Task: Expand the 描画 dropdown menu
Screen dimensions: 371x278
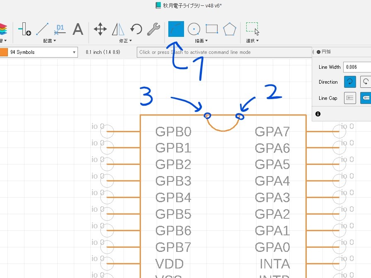Action: 201,41
